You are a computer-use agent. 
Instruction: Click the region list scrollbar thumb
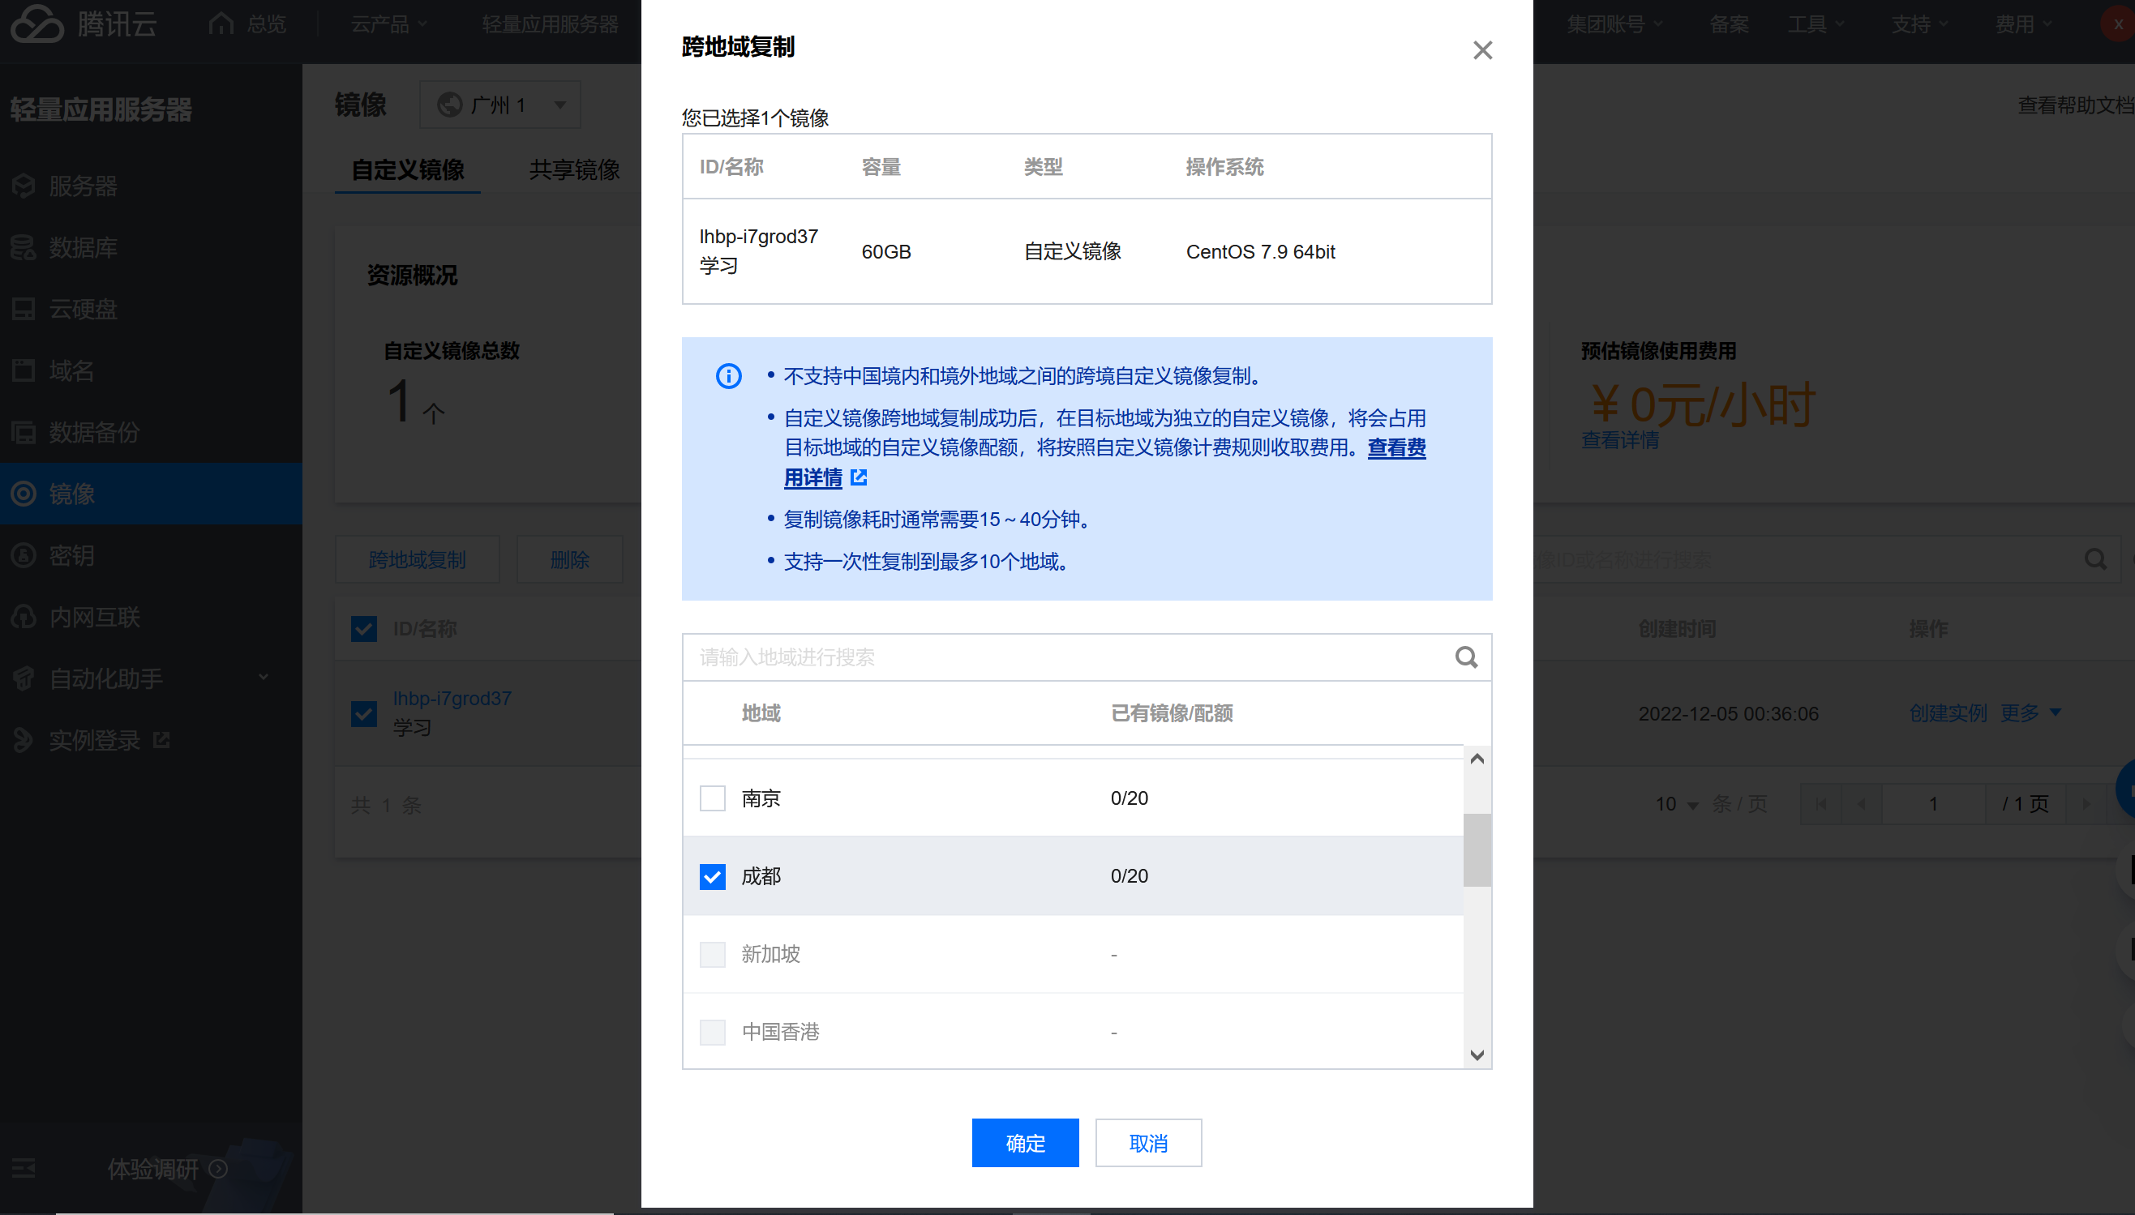click(x=1477, y=849)
